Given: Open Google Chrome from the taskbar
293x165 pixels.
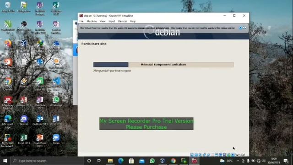Looking at the screenshot, I should click(173, 161).
